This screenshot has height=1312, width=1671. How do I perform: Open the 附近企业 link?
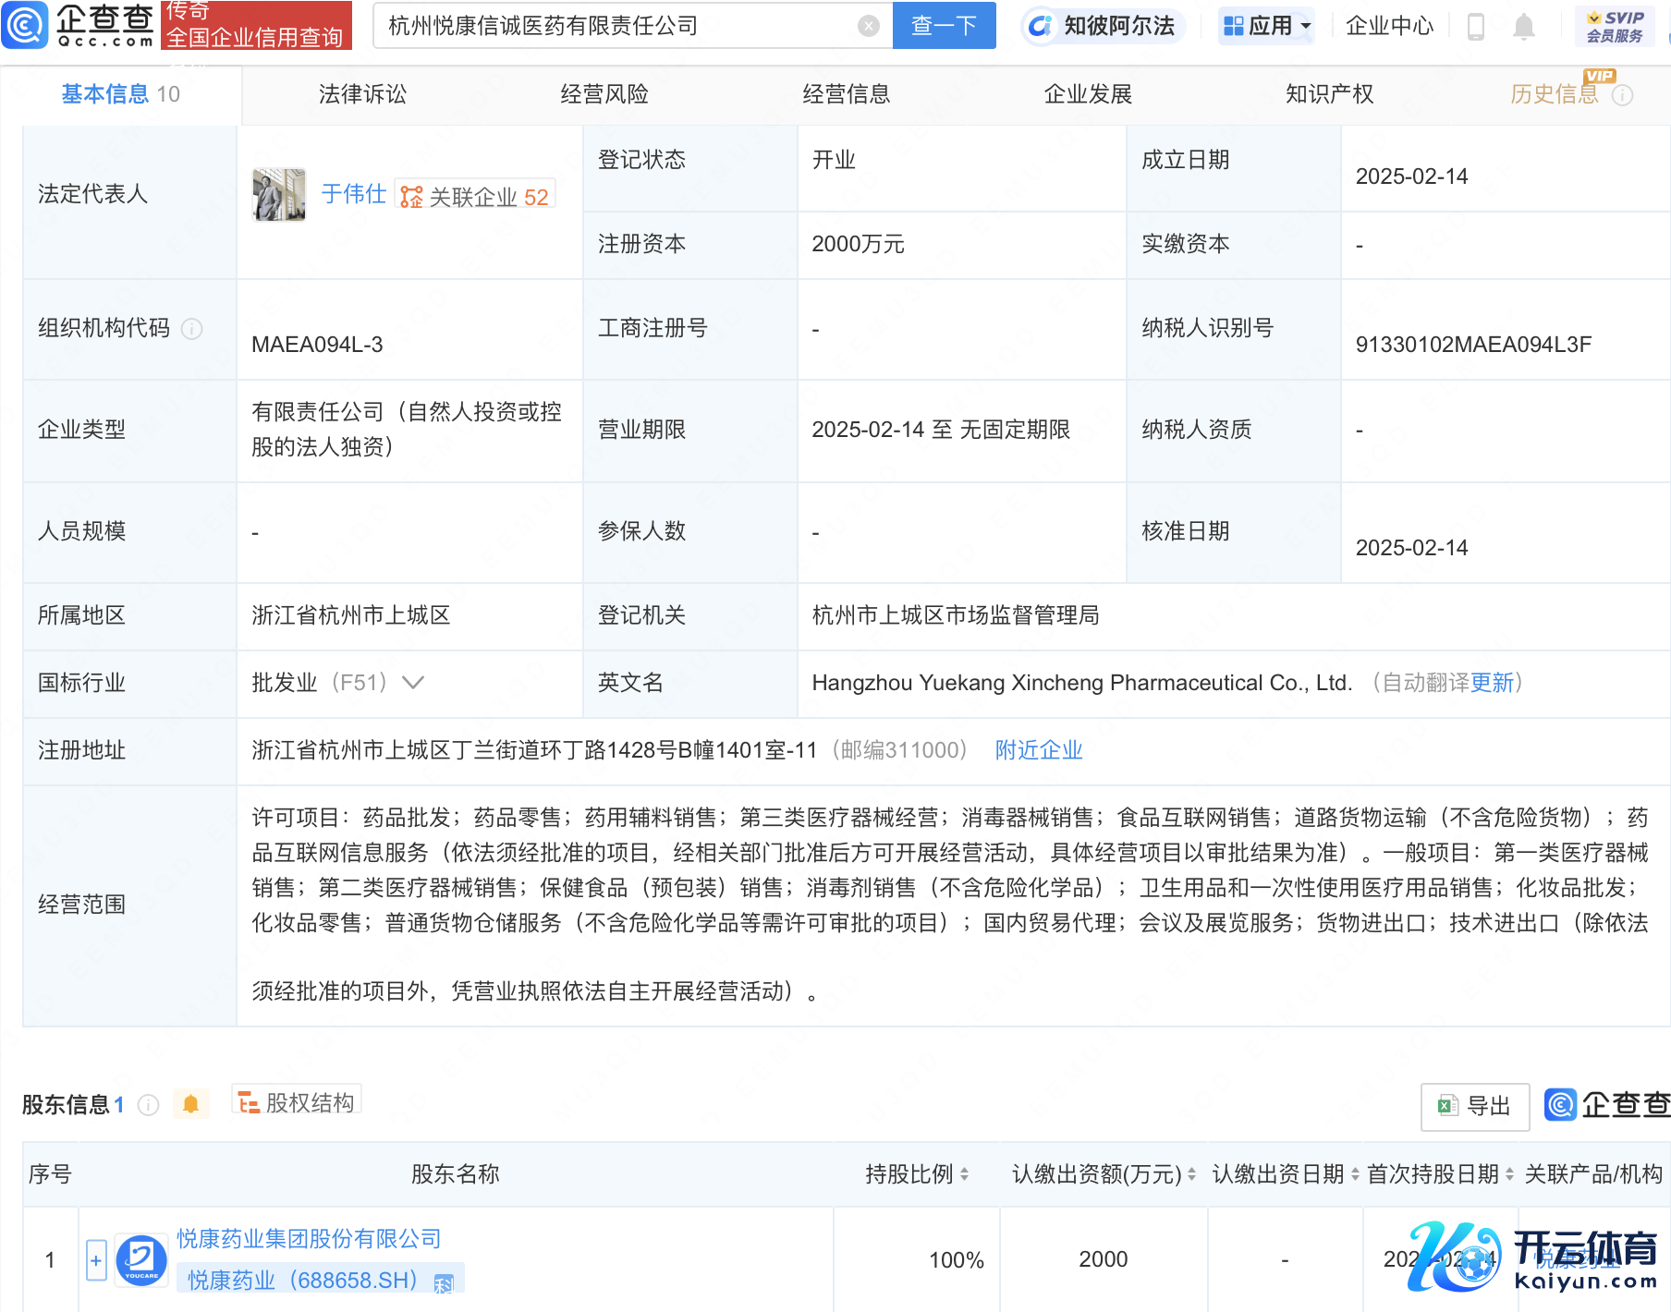click(1038, 750)
